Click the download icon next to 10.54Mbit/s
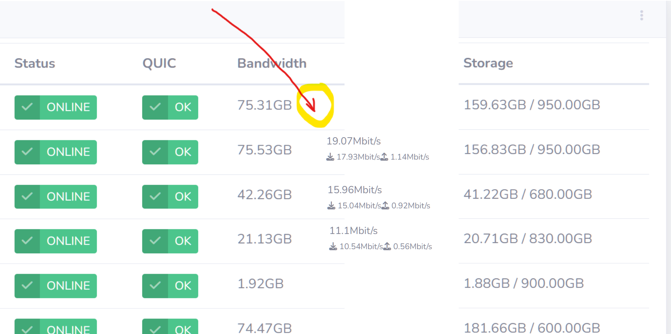Image resolution: width=671 pixels, height=334 pixels. pyautogui.click(x=333, y=246)
